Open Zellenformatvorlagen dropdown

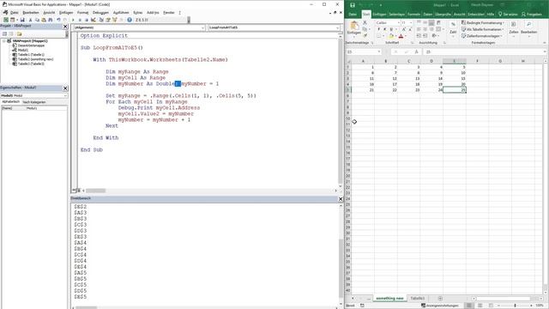482,36
